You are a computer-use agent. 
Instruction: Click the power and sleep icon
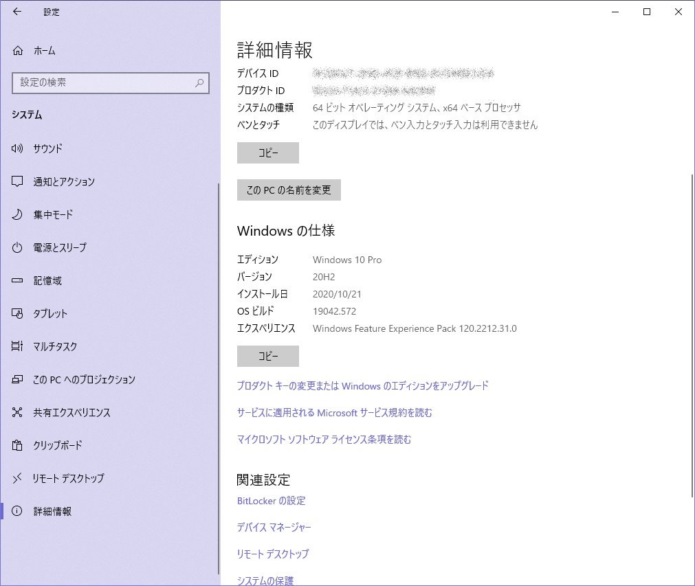point(17,247)
